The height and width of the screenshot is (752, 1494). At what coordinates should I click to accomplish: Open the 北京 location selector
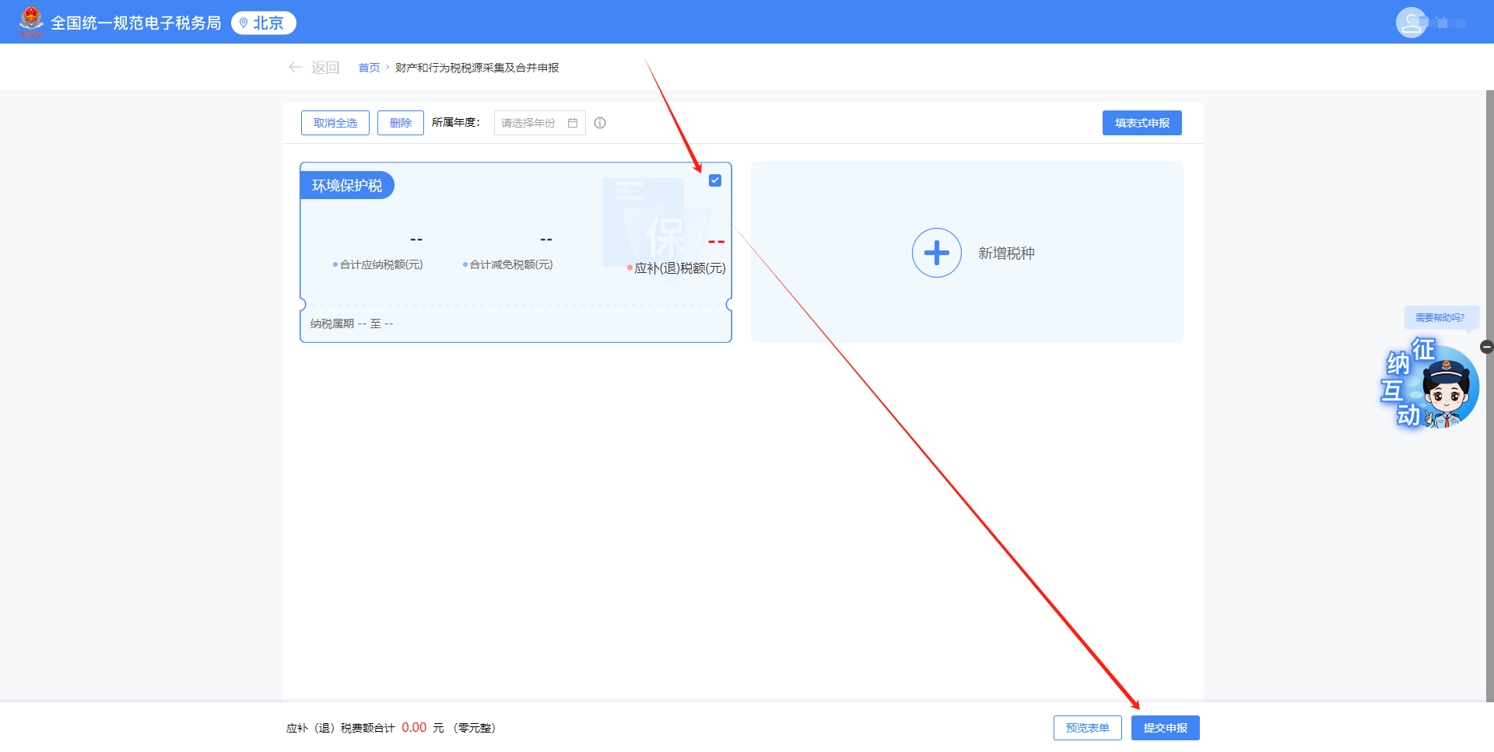click(263, 23)
